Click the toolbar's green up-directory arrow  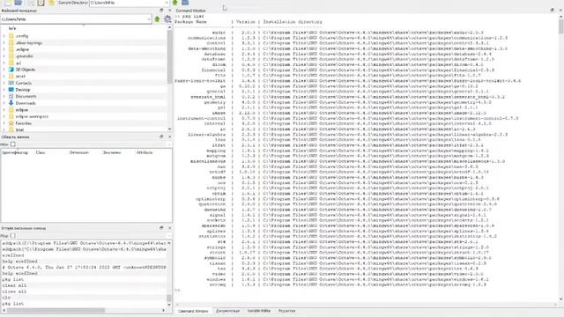pyautogui.click(x=174, y=3)
